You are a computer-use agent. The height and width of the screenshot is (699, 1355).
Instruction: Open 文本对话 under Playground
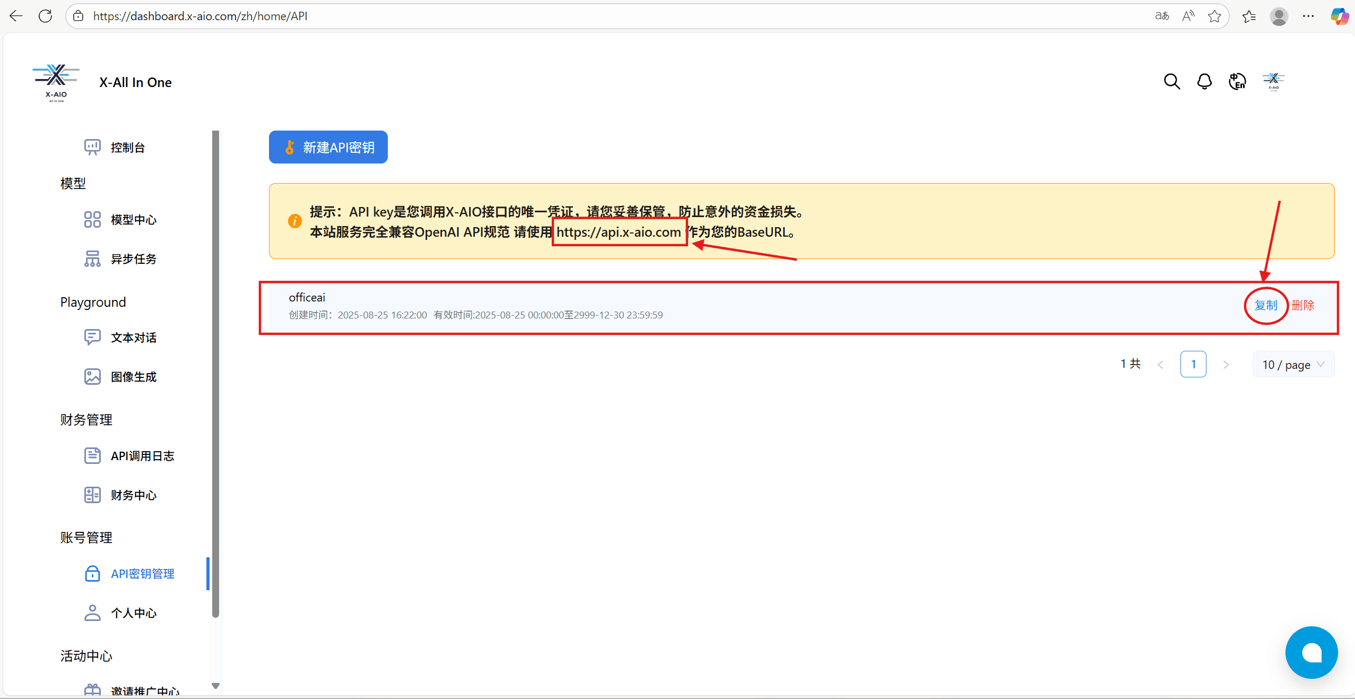point(133,338)
